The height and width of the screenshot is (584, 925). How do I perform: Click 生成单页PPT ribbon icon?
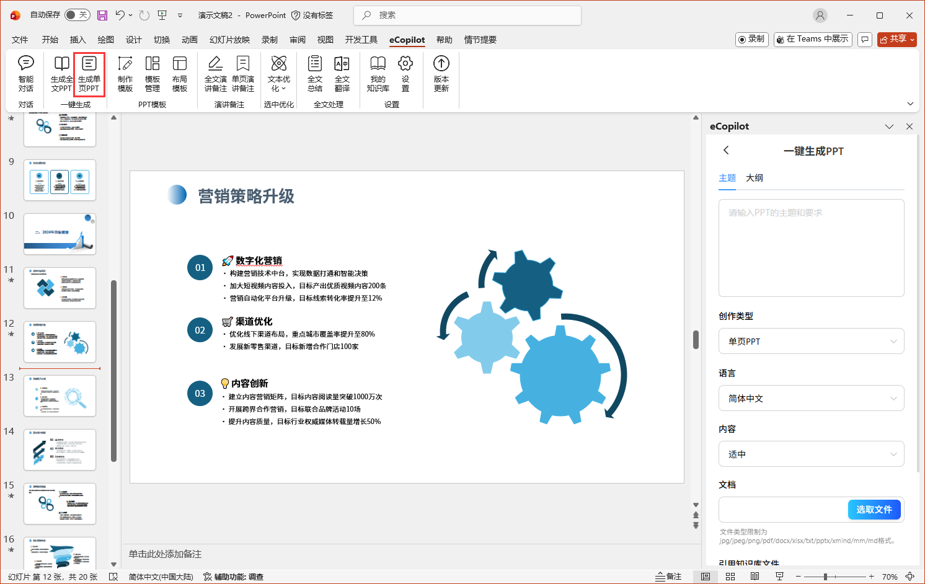point(89,73)
